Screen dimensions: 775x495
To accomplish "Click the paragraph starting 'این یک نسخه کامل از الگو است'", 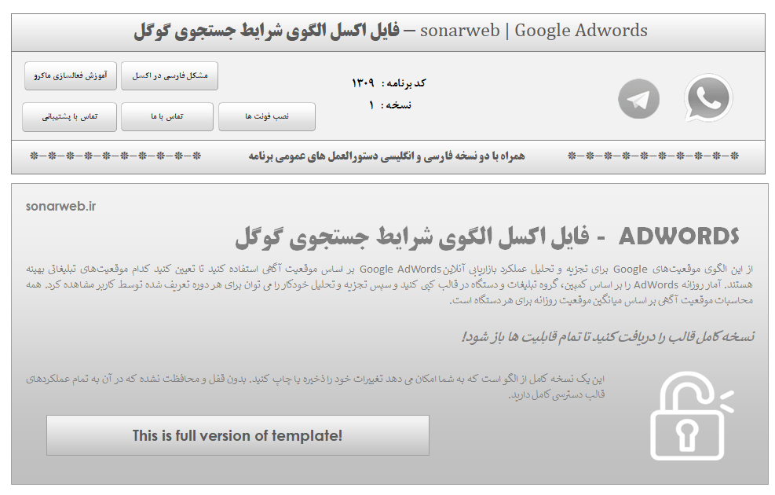I will (x=316, y=387).
